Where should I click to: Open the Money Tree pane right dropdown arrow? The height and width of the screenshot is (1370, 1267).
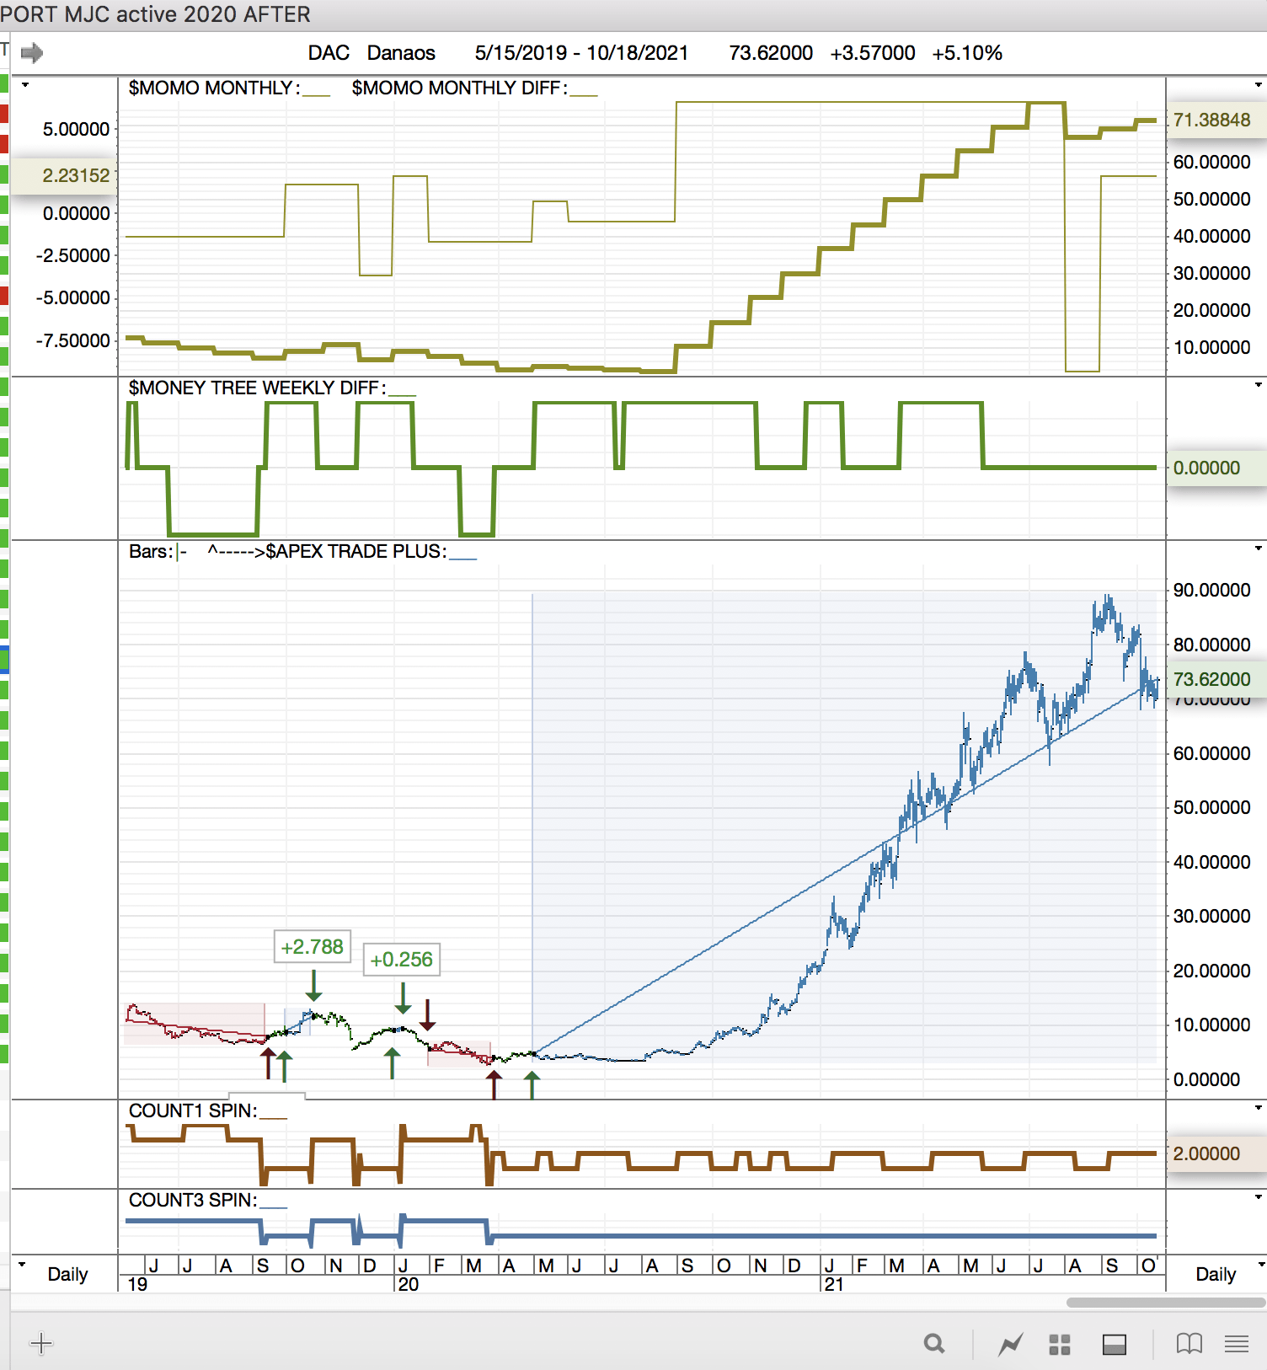coord(1259,385)
